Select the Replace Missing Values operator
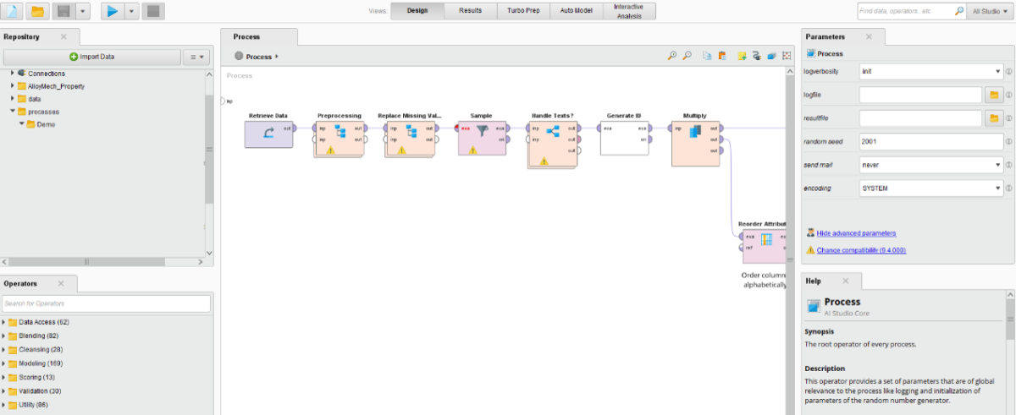 [411, 138]
